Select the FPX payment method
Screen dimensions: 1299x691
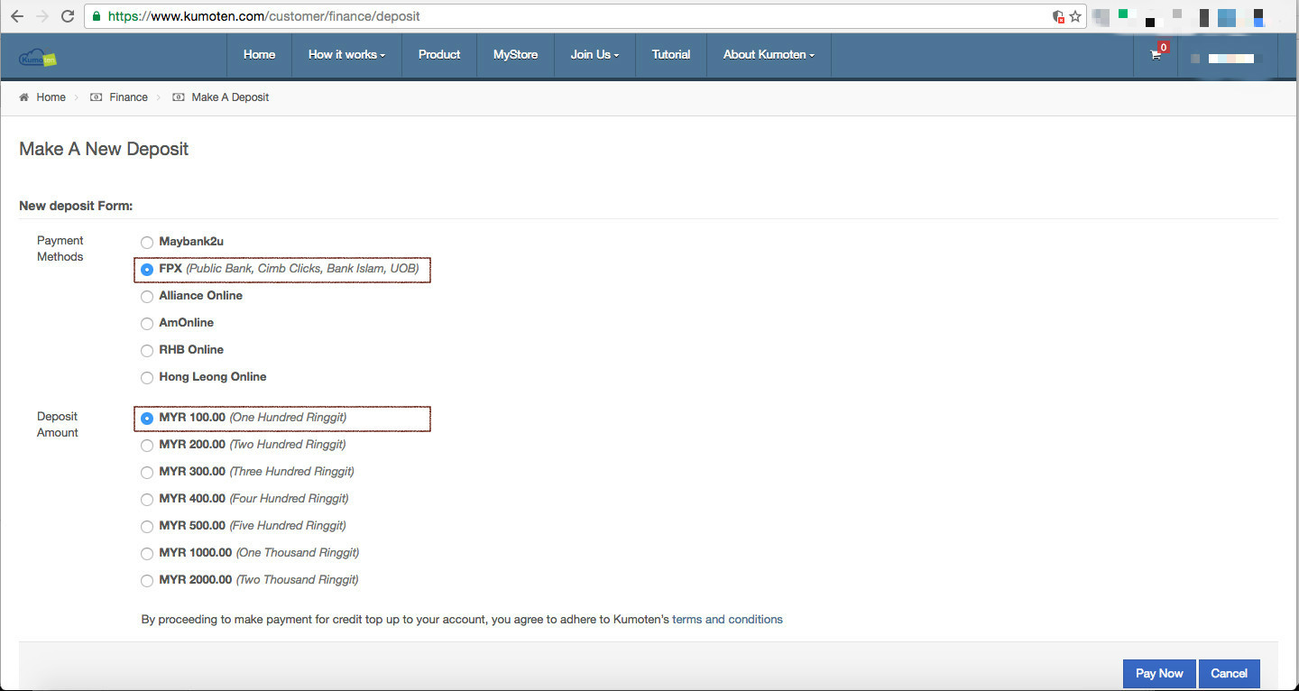147,270
